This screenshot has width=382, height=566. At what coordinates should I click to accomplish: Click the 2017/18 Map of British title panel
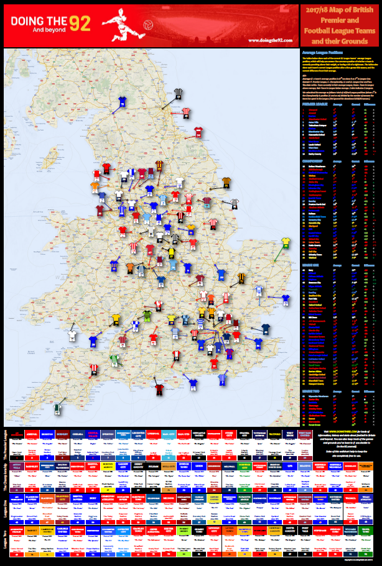[x=339, y=25]
